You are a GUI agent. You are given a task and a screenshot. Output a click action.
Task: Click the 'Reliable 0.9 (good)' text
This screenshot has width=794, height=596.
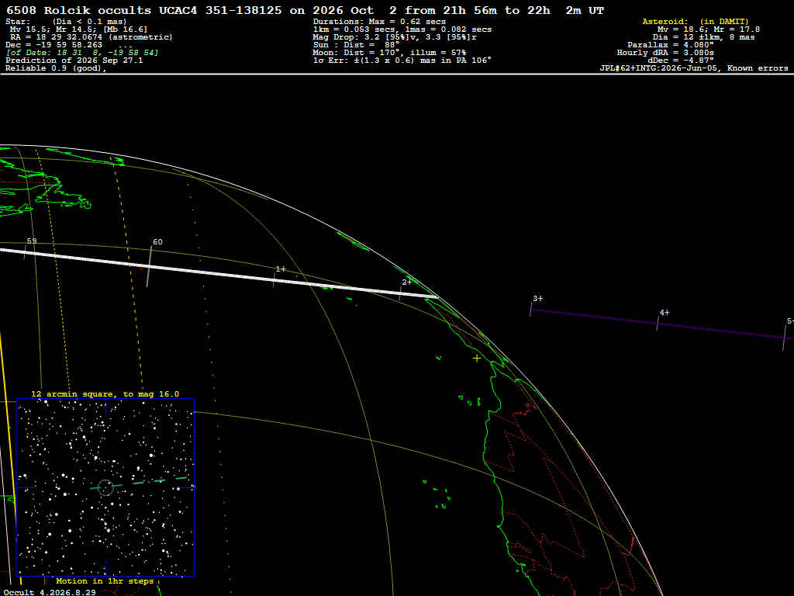pos(56,68)
